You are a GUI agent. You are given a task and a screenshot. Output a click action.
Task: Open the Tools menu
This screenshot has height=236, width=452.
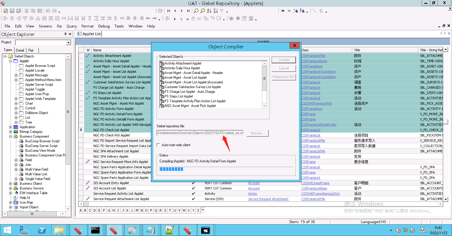(x=119, y=26)
